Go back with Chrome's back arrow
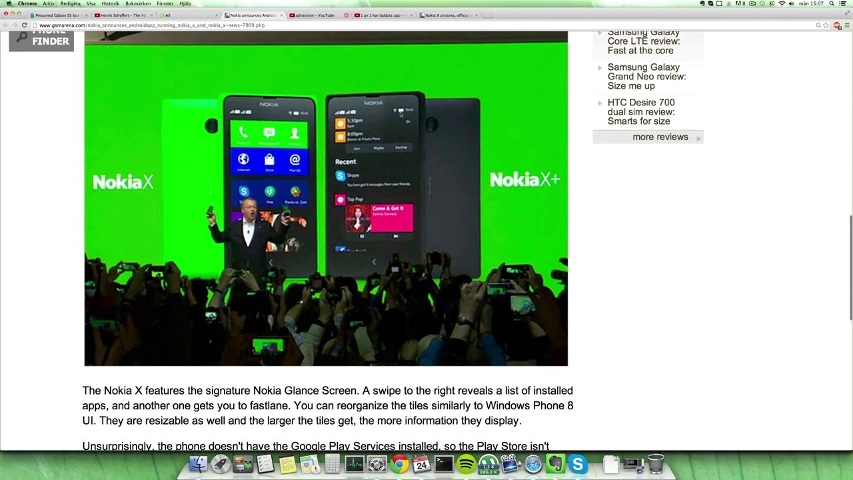Viewport: 853px width, 480px height. coord(6,25)
